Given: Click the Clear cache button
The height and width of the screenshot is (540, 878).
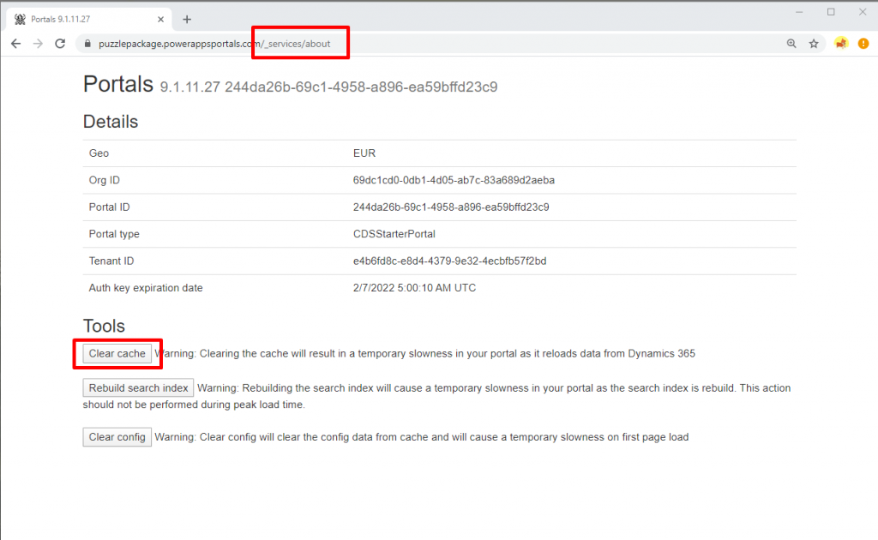Looking at the screenshot, I should [x=117, y=354].
